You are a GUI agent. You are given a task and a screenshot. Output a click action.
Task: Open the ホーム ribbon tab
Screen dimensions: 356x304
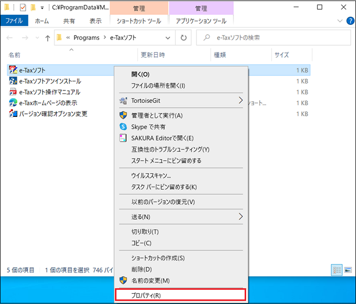tap(42, 21)
